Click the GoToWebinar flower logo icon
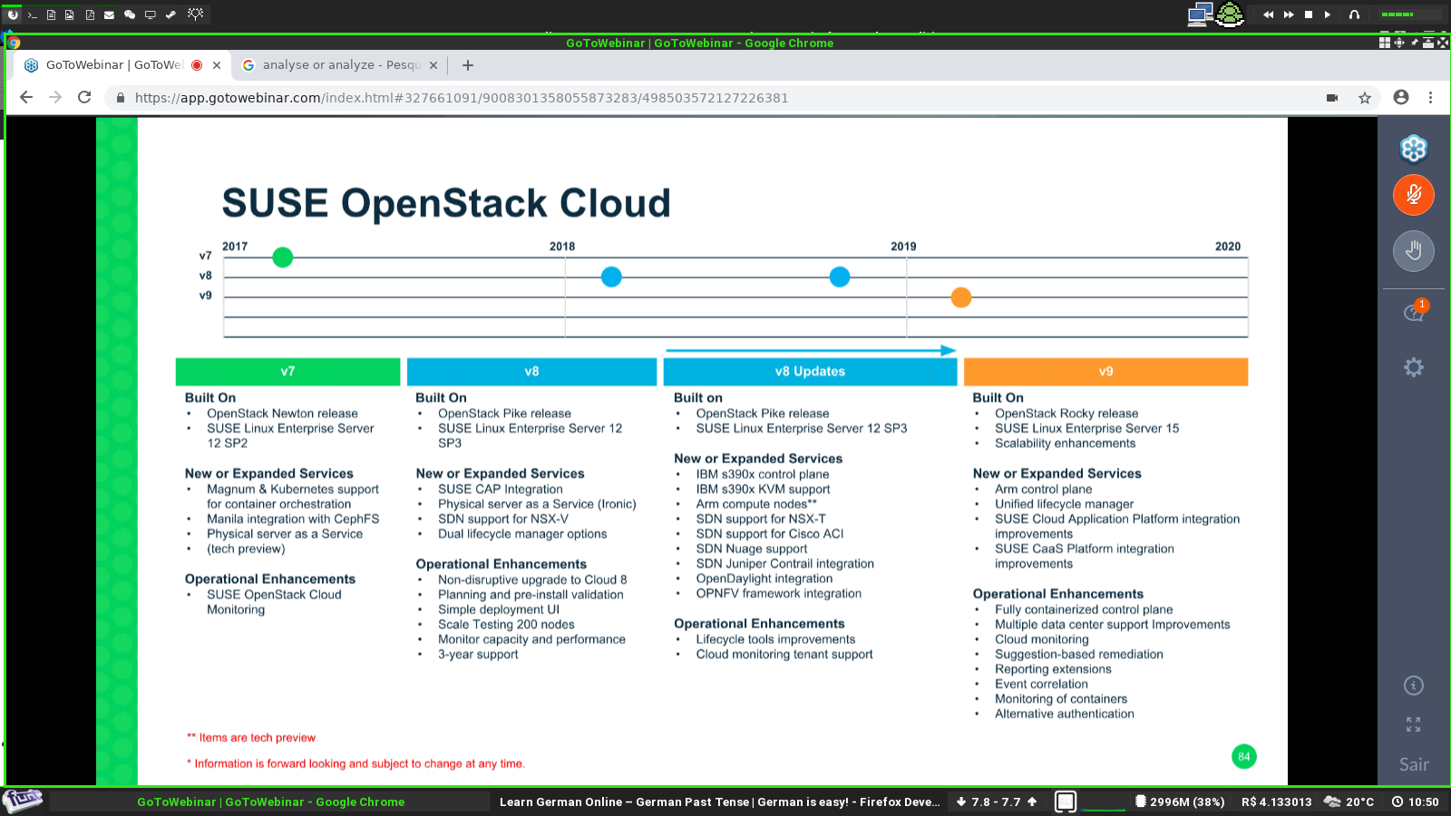This screenshot has width=1451, height=816. point(1413,148)
